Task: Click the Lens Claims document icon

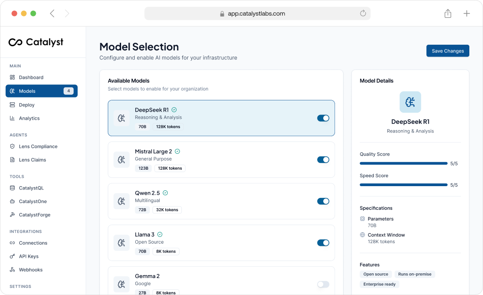Action: [12, 160]
